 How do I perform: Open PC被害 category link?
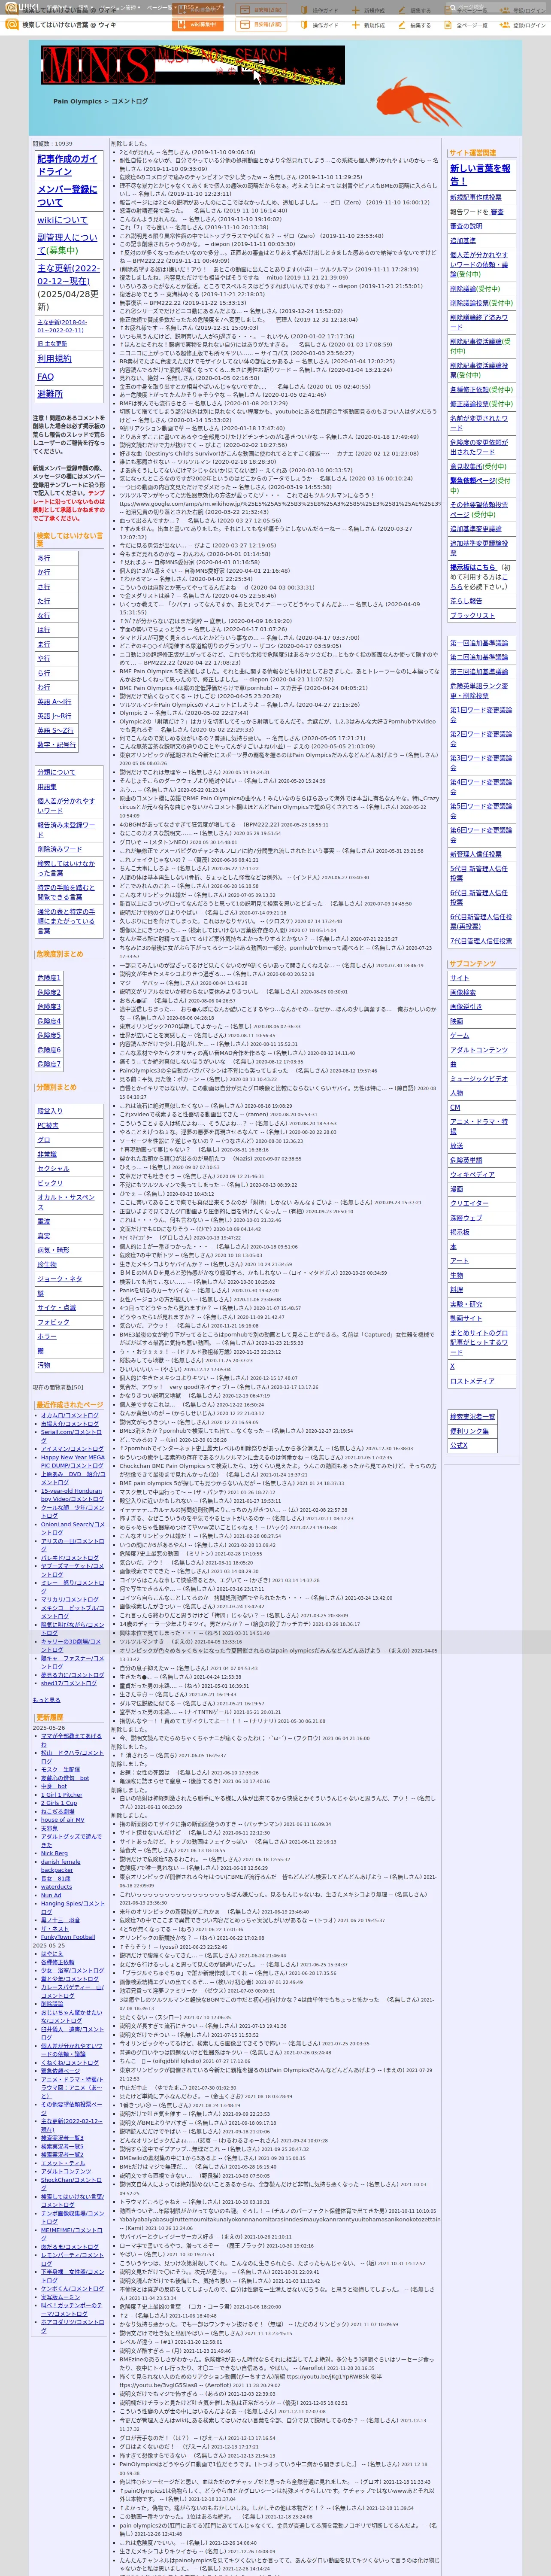[47, 1125]
